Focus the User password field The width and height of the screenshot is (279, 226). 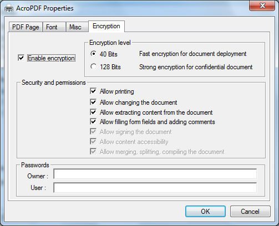pos(155,188)
